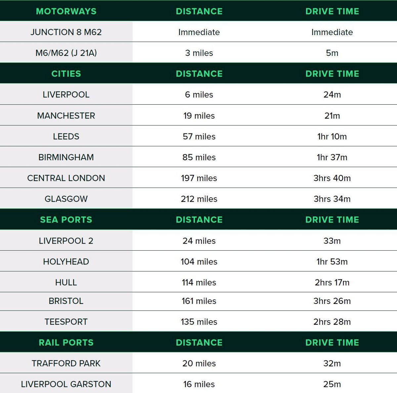The height and width of the screenshot is (393, 397).
Task: Click the MOTORWAYS header cell
Action: [x=66, y=11]
